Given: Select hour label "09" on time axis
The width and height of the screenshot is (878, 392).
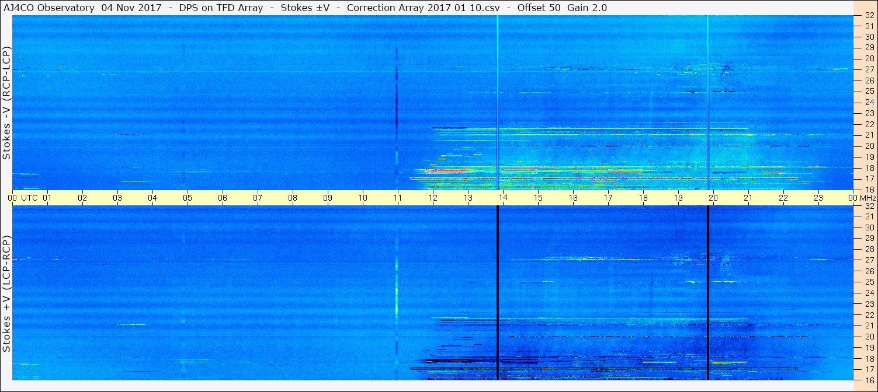Looking at the screenshot, I should point(328,198).
